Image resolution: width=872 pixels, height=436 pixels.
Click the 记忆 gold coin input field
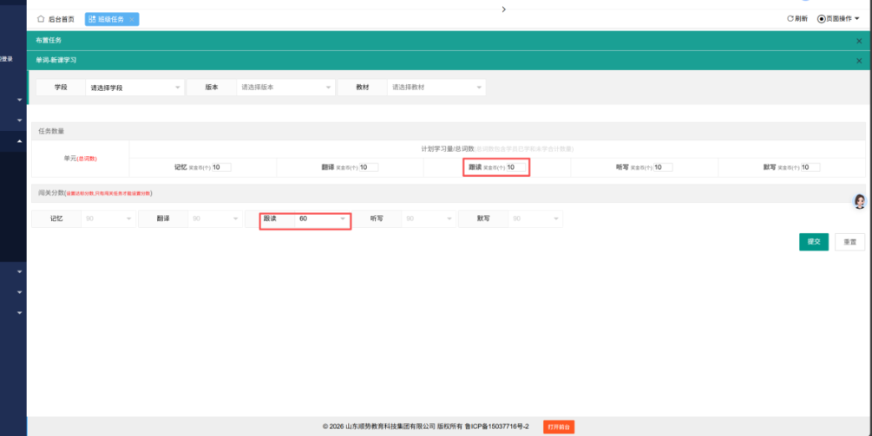tap(220, 167)
